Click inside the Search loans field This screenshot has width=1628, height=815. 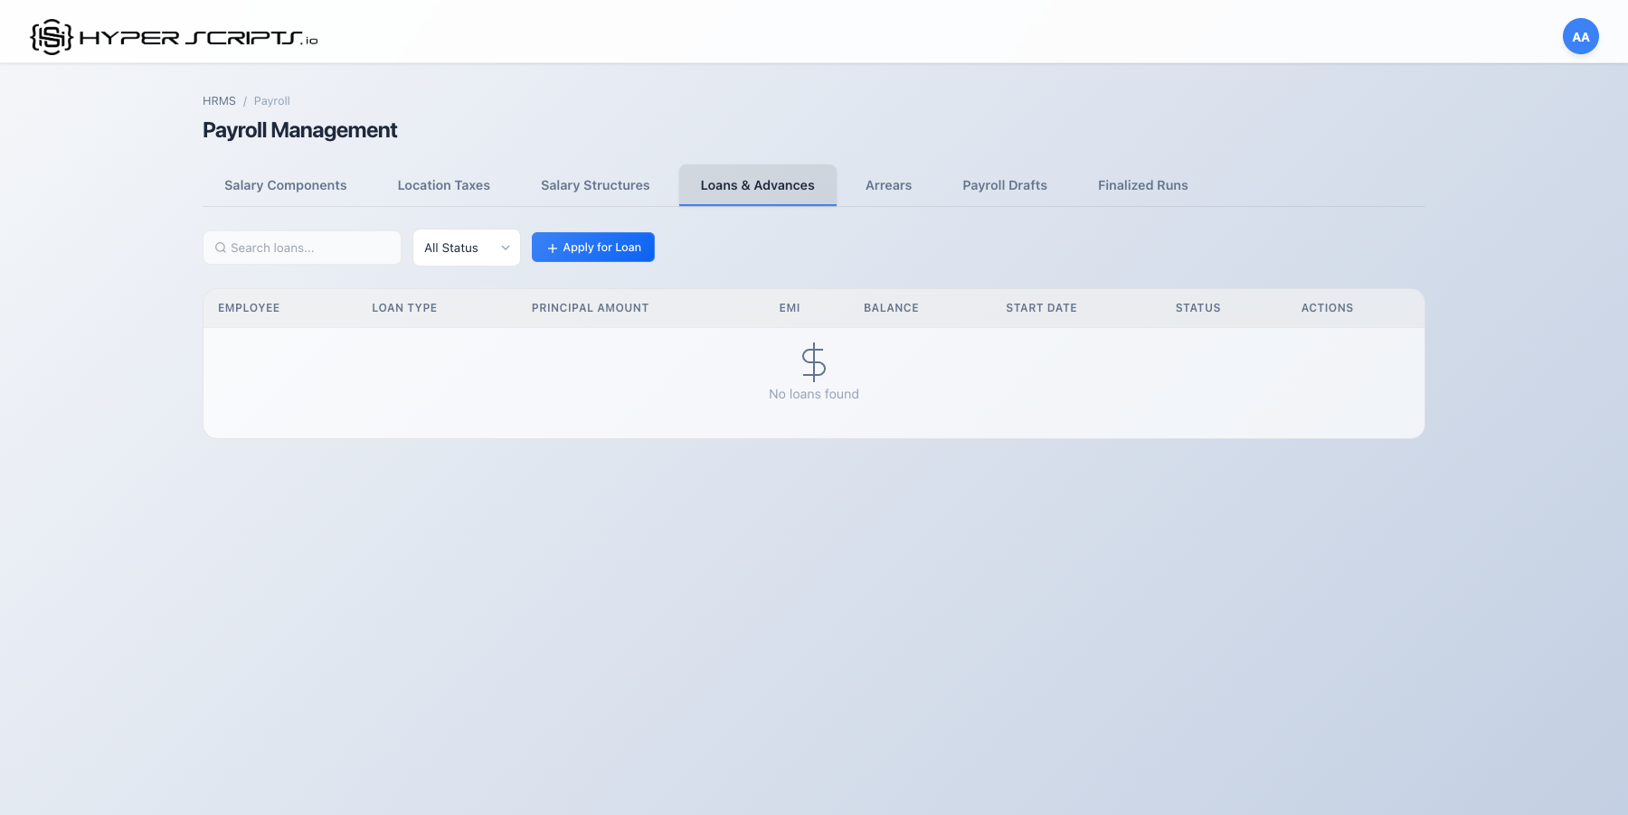(x=302, y=247)
